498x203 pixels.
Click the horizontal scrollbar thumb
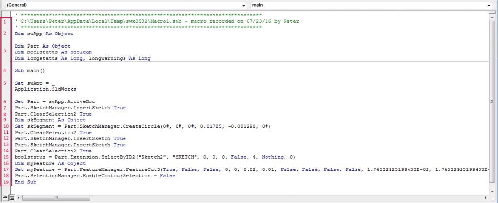pyautogui.click(x=57, y=198)
